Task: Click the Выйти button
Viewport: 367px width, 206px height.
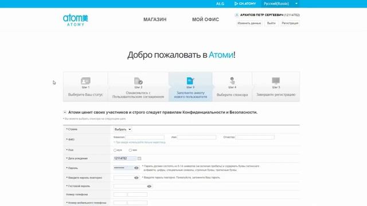Action: click(x=271, y=23)
